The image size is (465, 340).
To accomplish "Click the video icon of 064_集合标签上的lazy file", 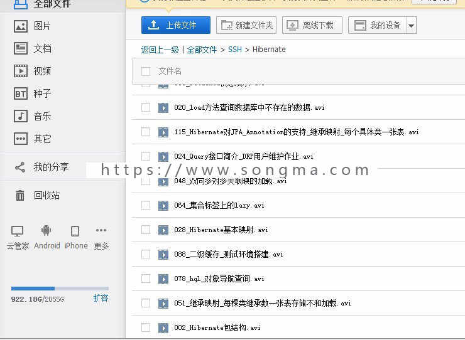I will tap(163, 206).
